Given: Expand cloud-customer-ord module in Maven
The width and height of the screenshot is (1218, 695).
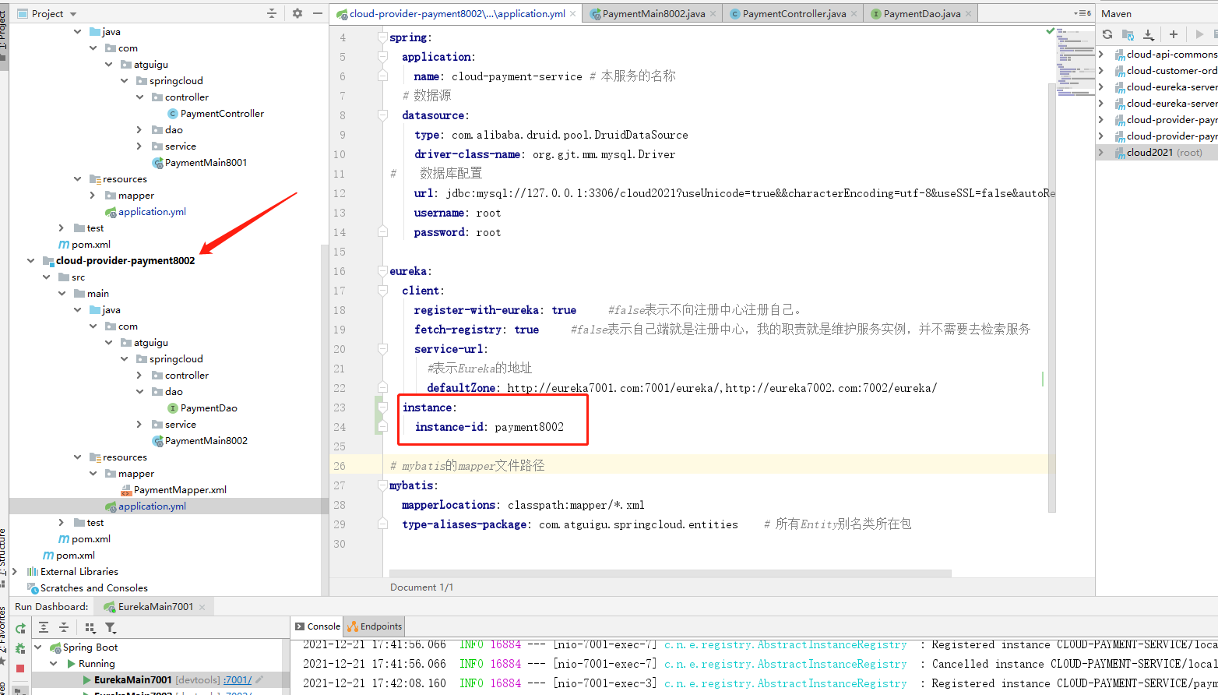Looking at the screenshot, I should (x=1101, y=71).
